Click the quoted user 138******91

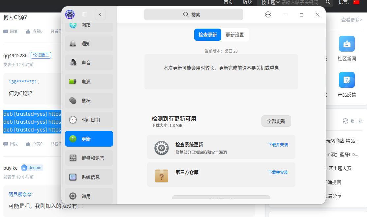(x=23, y=82)
